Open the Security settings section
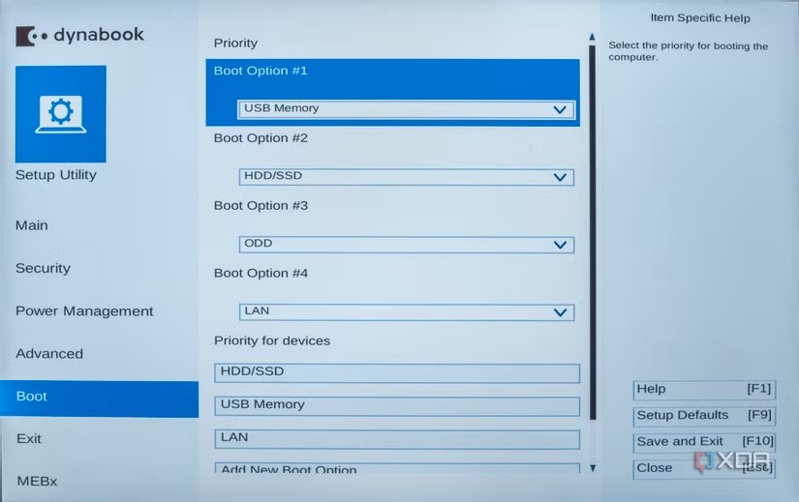Screen dimensions: 799x502 (43, 268)
